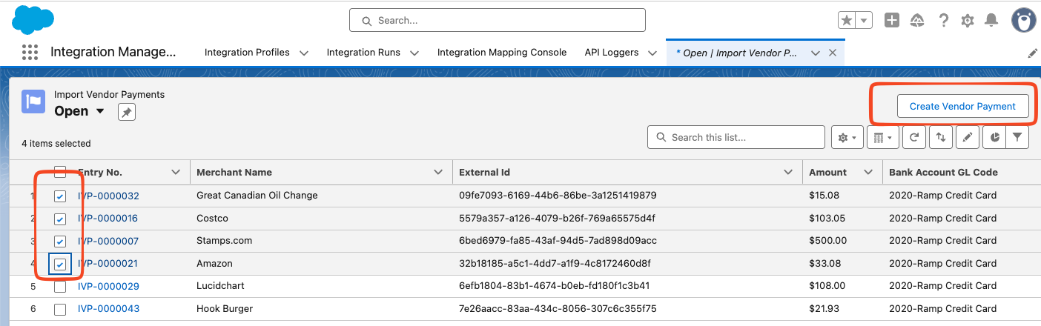Click the inline Edit List pencil icon
1041x326 pixels.
(967, 137)
